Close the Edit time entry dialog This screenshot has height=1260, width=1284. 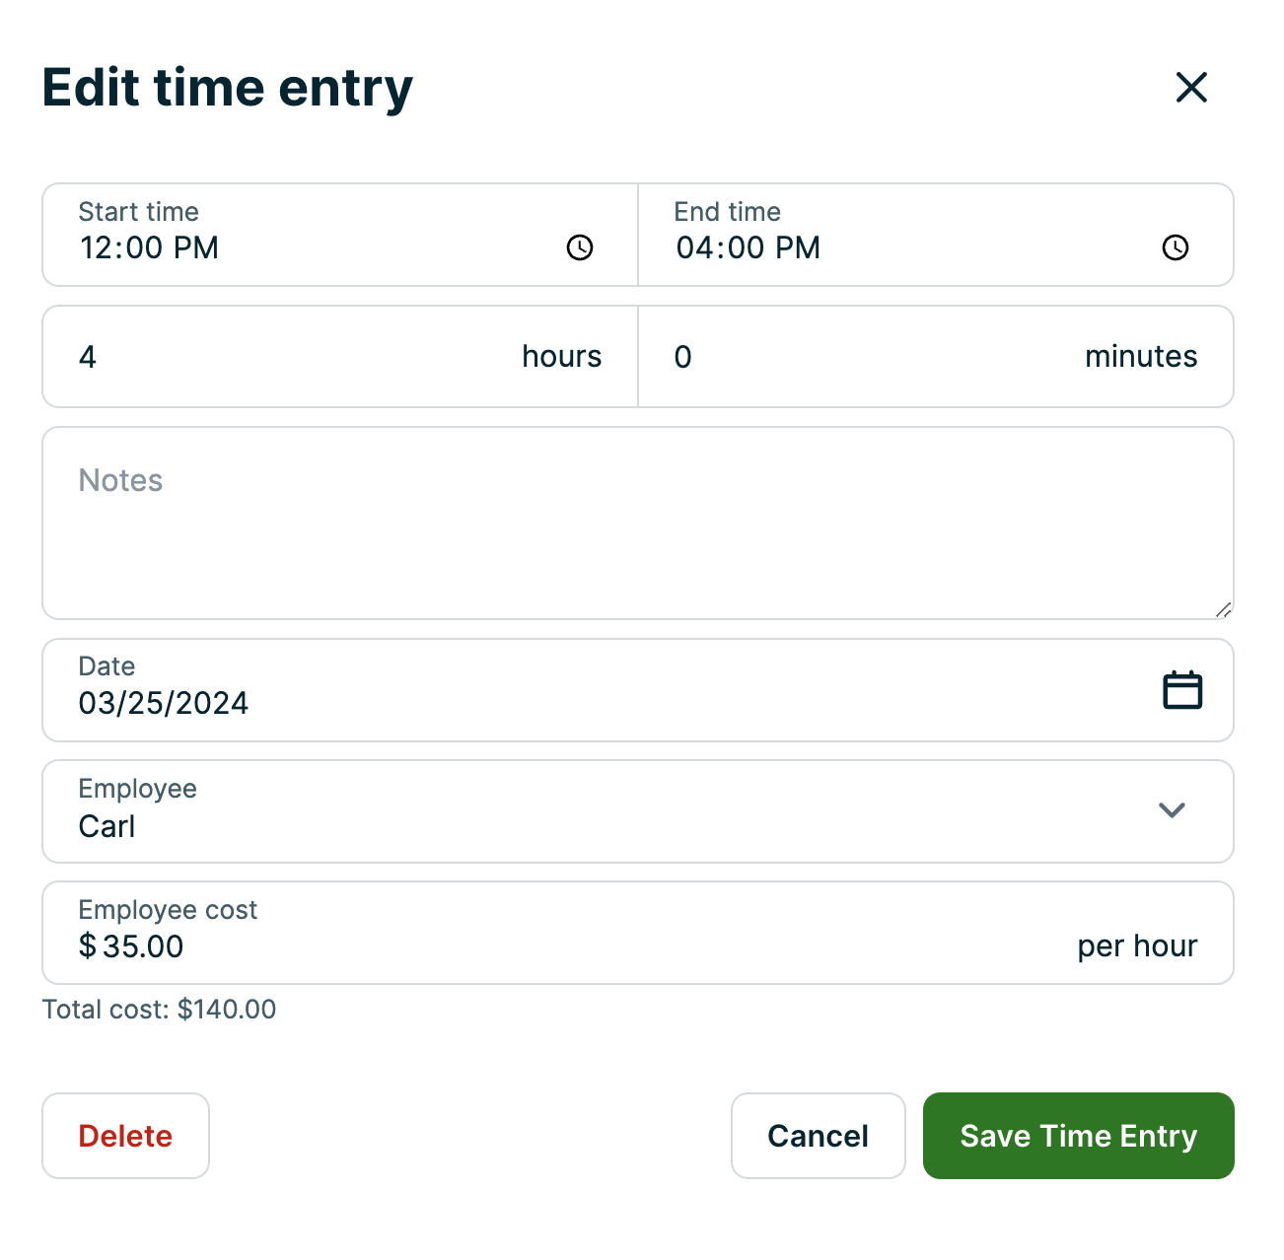1191,88
